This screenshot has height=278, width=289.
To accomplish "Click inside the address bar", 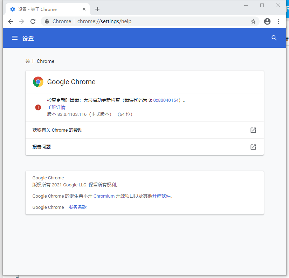I will [x=140, y=21].
